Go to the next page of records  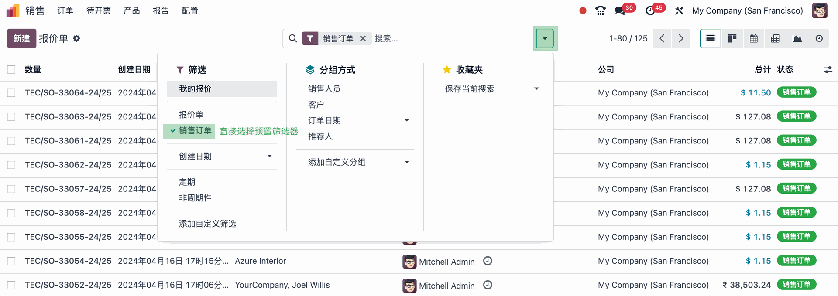[x=681, y=38]
